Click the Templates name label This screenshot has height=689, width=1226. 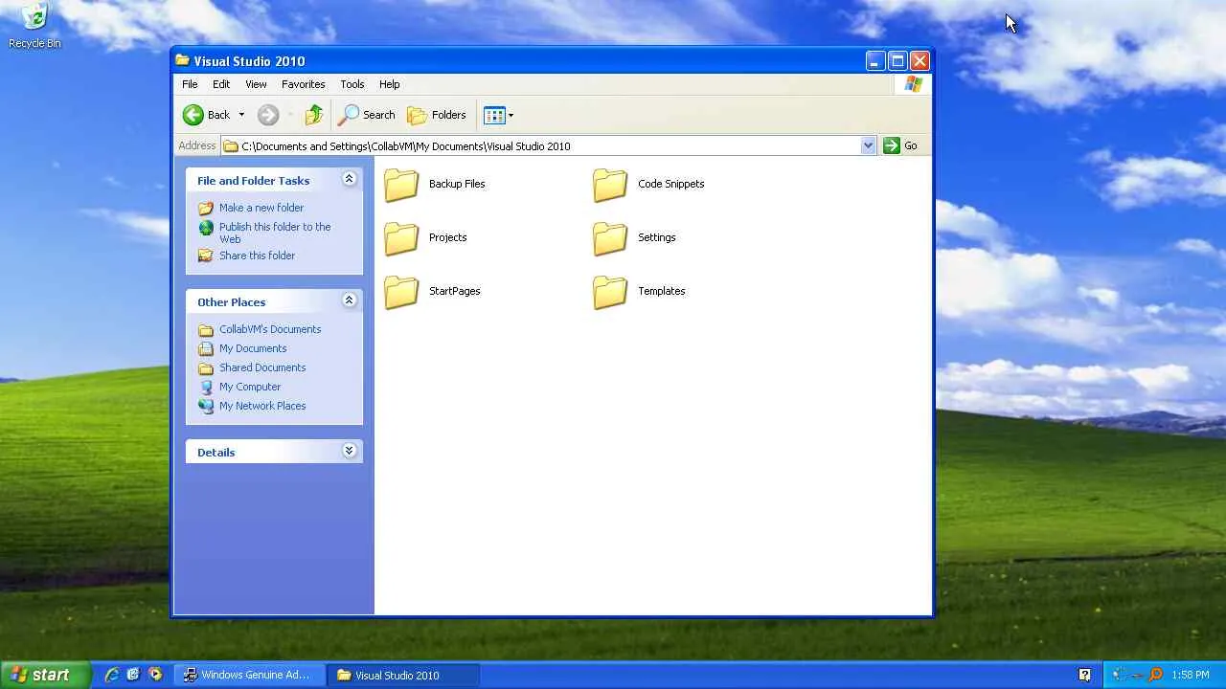pos(661,291)
